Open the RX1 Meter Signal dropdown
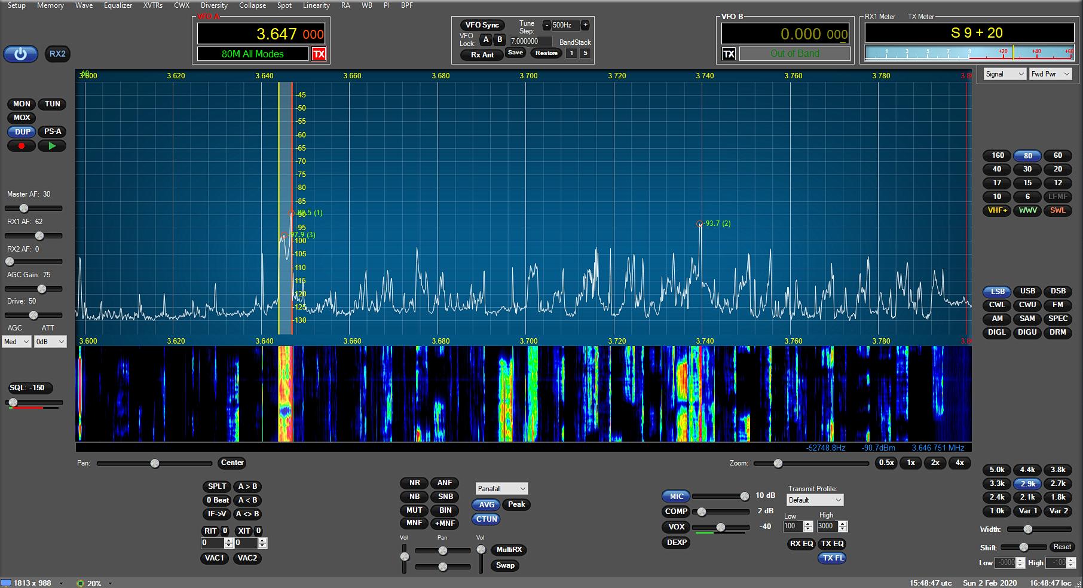This screenshot has width=1083, height=588. tap(1005, 74)
